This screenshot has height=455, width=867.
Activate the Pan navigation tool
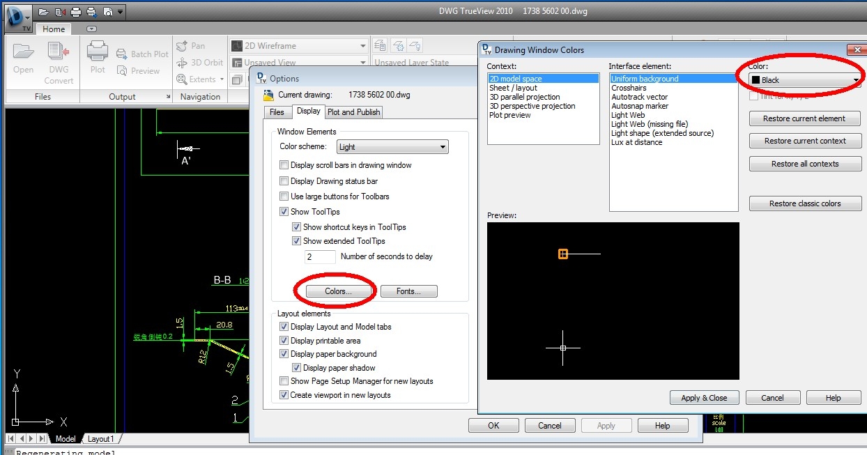coord(191,45)
